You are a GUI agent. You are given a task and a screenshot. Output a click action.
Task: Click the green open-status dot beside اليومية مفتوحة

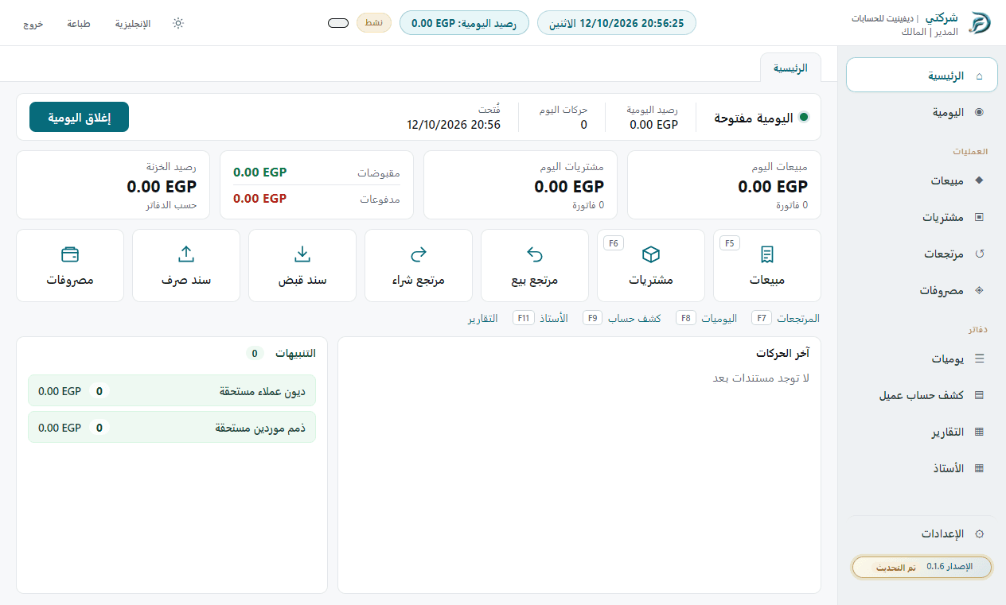804,118
